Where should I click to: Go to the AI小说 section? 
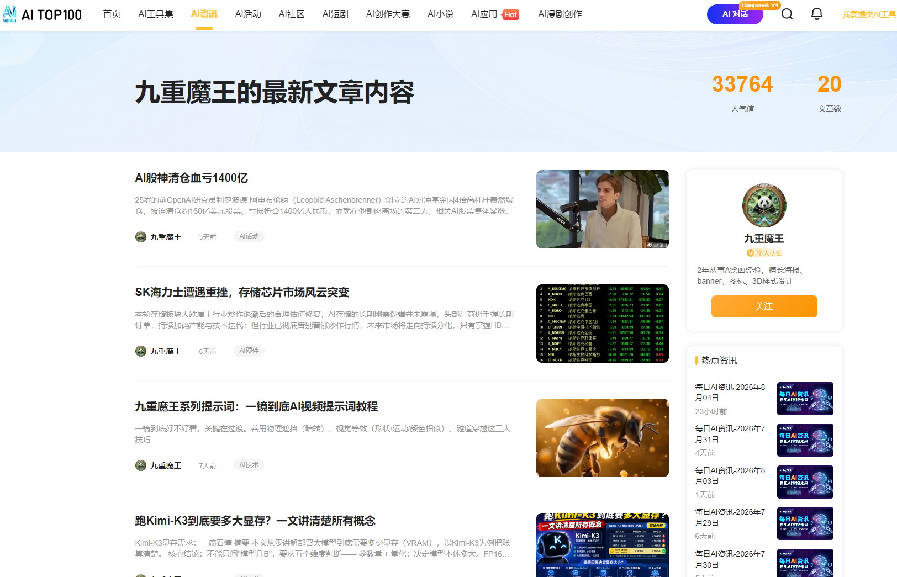pyautogui.click(x=440, y=14)
